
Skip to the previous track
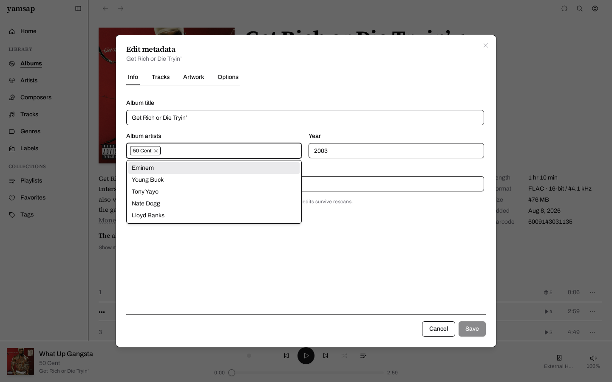tap(286, 356)
